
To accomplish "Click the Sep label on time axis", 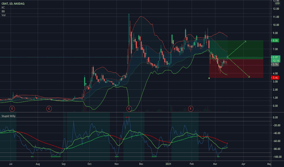I will (64, 164).
